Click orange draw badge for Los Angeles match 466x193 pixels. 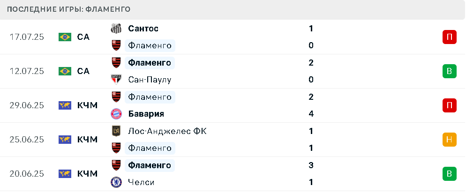[449, 140]
